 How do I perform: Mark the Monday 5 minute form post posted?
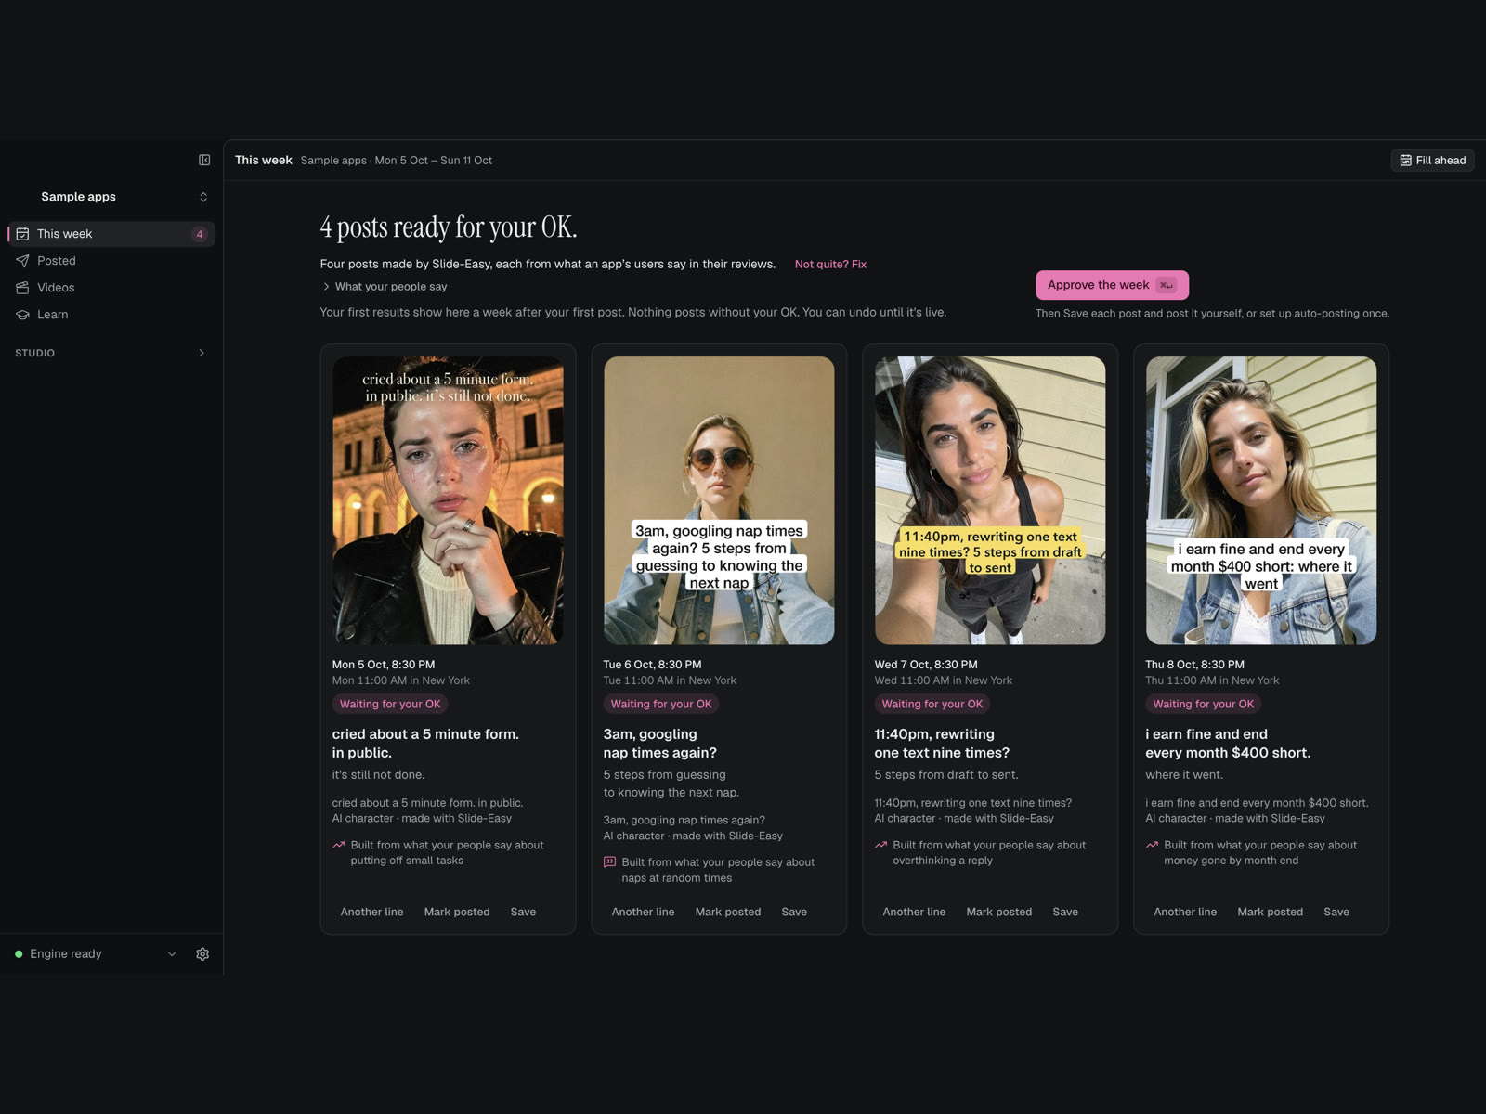(x=457, y=912)
